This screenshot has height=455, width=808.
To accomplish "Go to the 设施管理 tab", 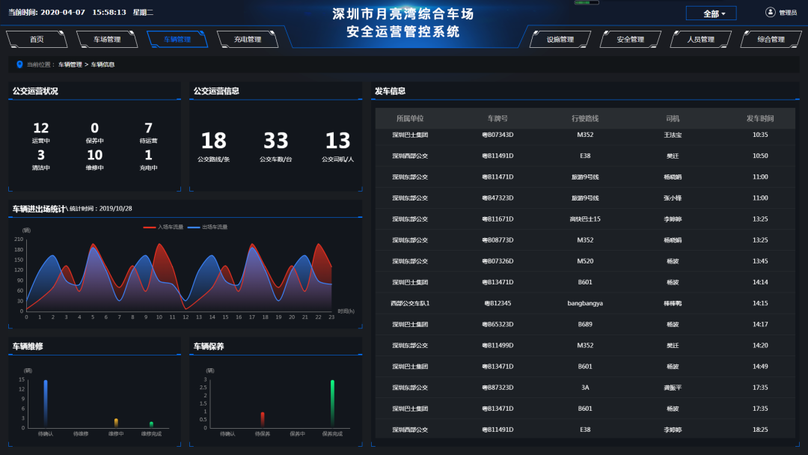I will 560,40.
